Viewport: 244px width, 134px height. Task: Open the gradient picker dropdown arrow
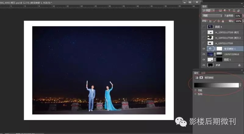pyautogui.click(x=240, y=85)
